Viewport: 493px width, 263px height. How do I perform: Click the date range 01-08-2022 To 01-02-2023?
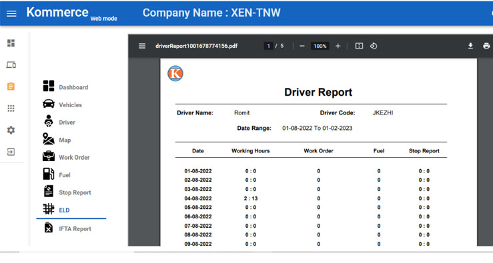[318, 128]
